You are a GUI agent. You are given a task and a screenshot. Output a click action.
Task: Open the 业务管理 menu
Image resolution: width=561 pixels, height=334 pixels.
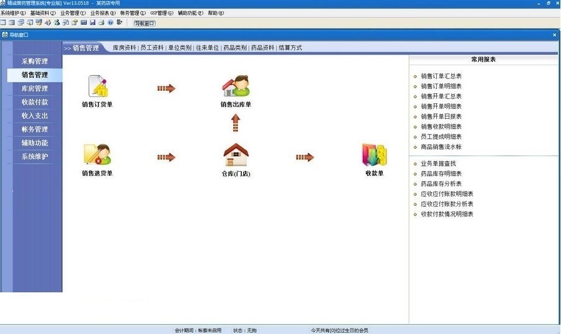(73, 13)
